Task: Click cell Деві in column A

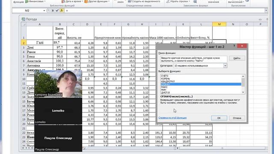Action: (x=39, y=47)
